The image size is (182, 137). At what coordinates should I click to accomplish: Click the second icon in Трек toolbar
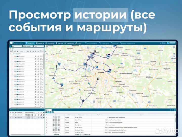tap(48, 112)
